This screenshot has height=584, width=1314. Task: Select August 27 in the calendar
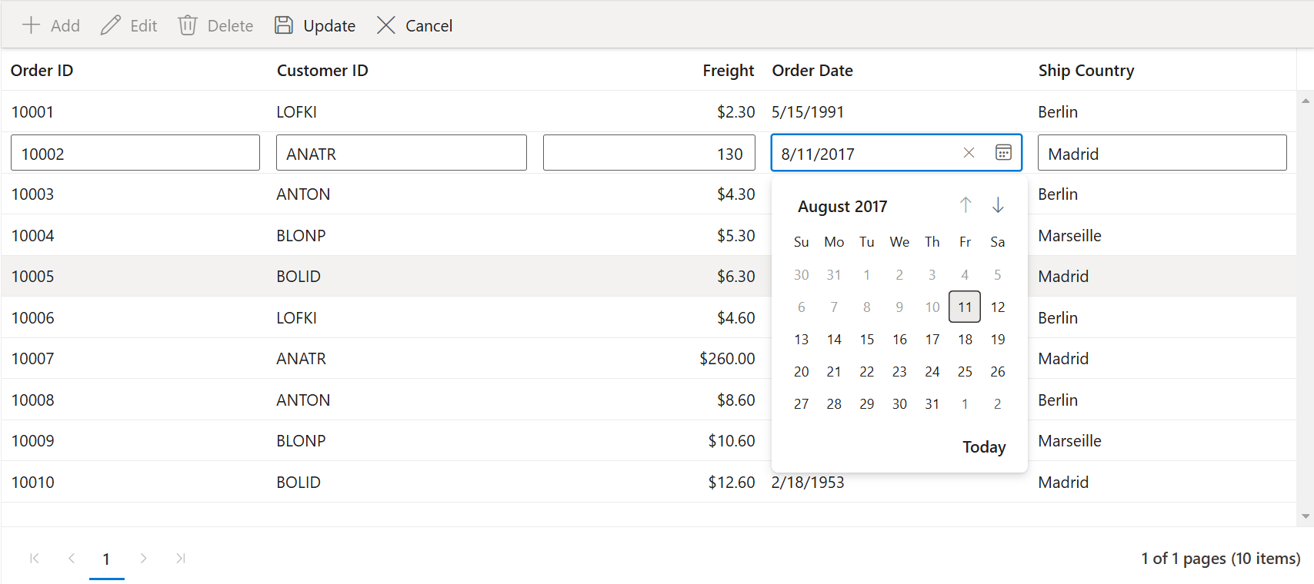click(802, 403)
